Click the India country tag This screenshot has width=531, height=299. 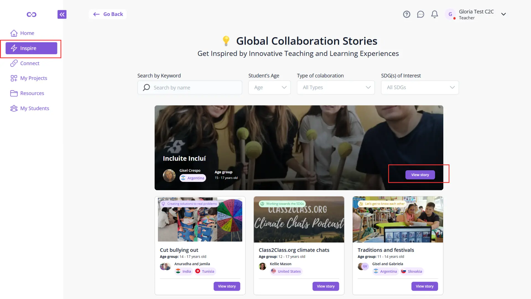tap(184, 271)
